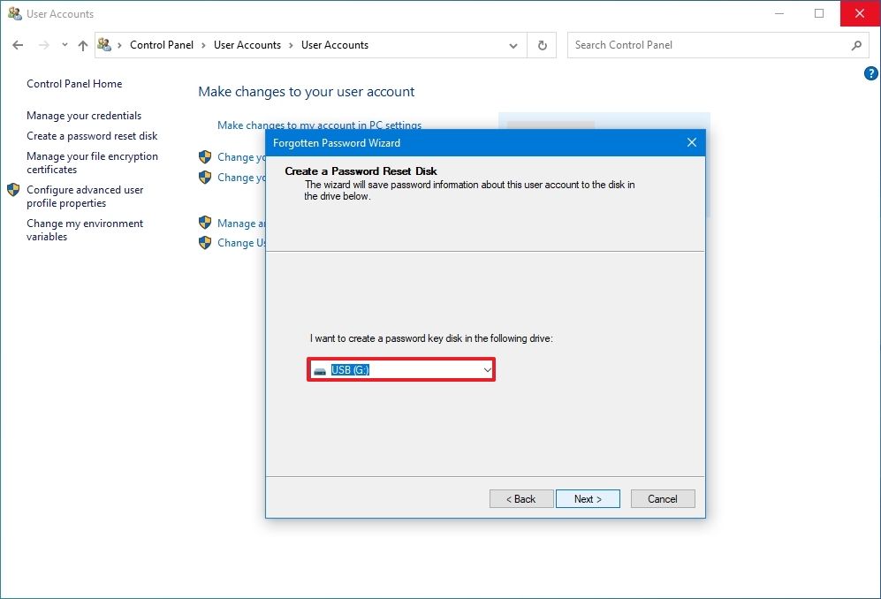Open recent pages chevron near navigation arrows
Image resolution: width=881 pixels, height=599 pixels.
64,44
